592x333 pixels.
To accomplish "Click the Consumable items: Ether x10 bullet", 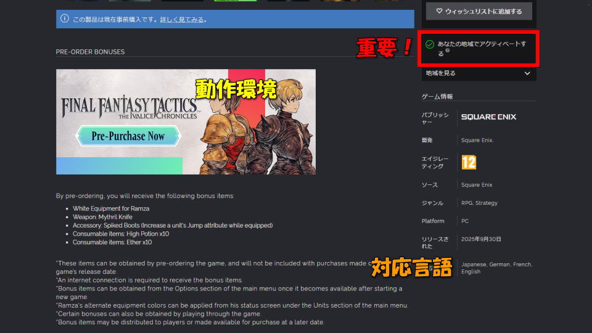I will pyautogui.click(x=112, y=242).
